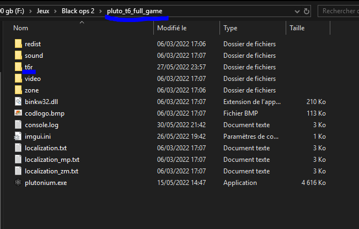The image size is (359, 229).
Task: Click the Paramètres de co... type cell
Action: [x=251, y=137]
